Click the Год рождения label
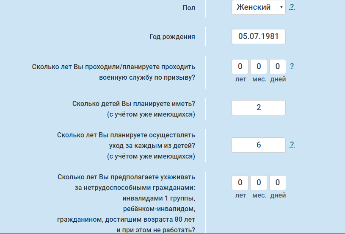This screenshot has width=345, height=234. pos(172,36)
